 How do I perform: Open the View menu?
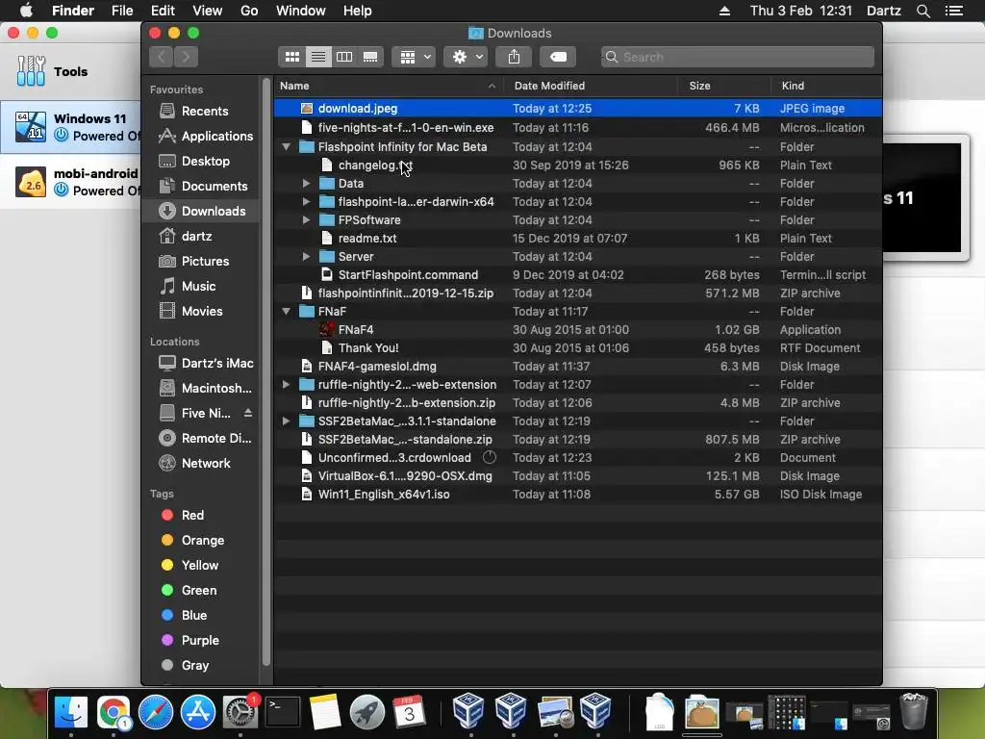tap(208, 11)
